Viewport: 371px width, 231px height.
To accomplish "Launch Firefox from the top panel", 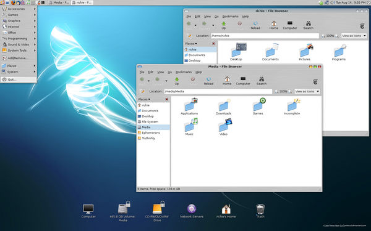I will coord(13,2).
